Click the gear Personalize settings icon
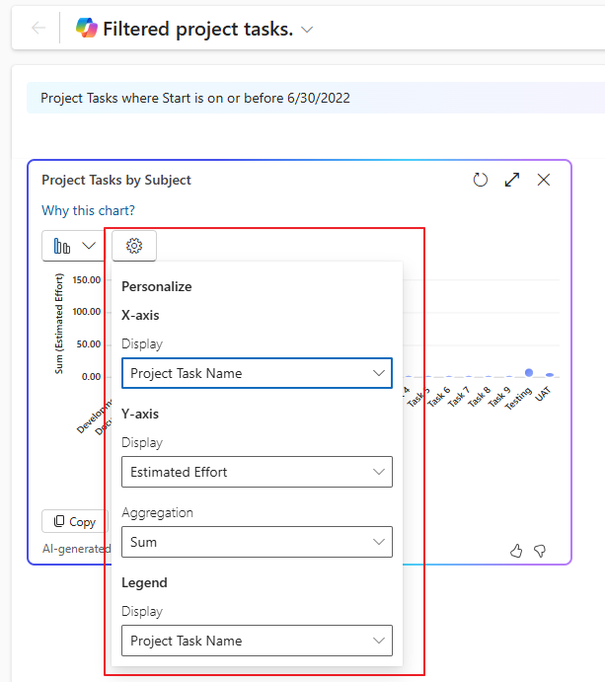The image size is (605, 682). 134,246
